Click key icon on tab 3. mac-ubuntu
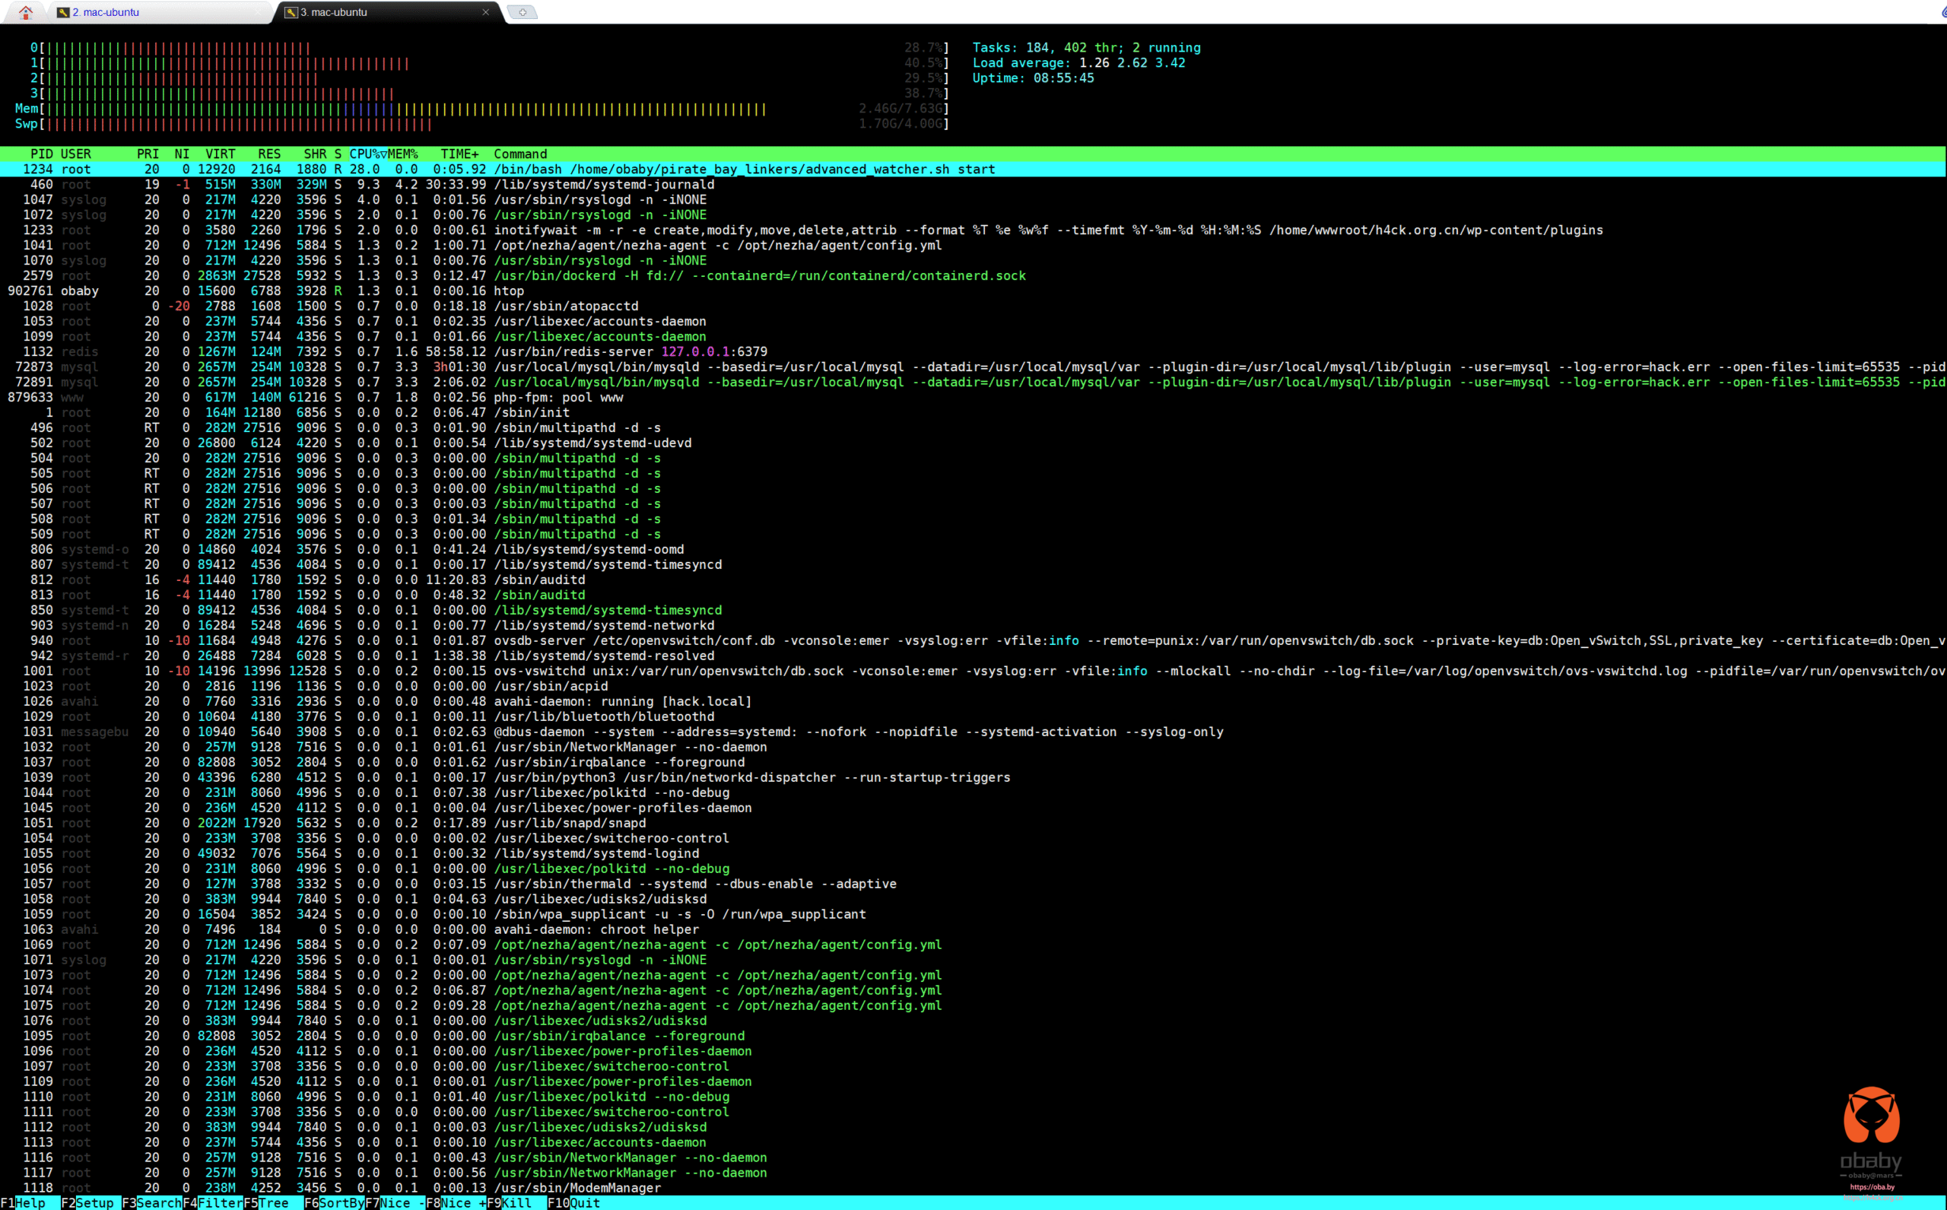Image resolution: width=1947 pixels, height=1210 pixels. click(291, 12)
